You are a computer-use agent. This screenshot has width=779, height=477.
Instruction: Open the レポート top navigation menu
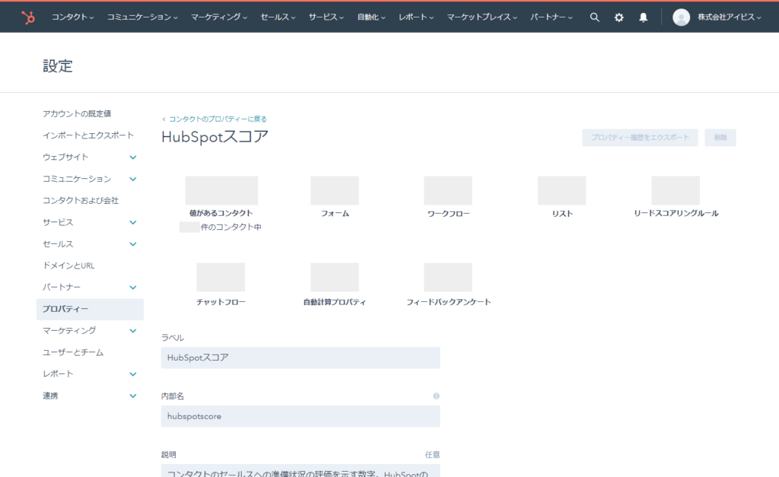coord(416,17)
